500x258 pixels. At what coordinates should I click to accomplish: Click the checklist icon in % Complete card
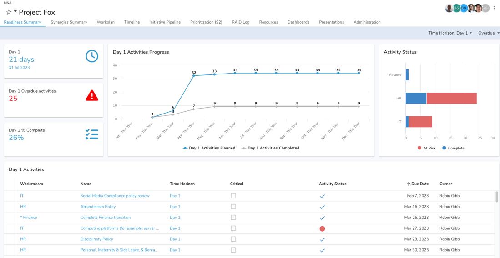coord(92,134)
